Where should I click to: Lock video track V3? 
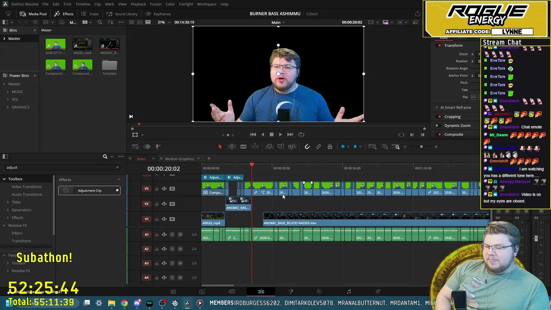pyautogui.click(x=157, y=189)
